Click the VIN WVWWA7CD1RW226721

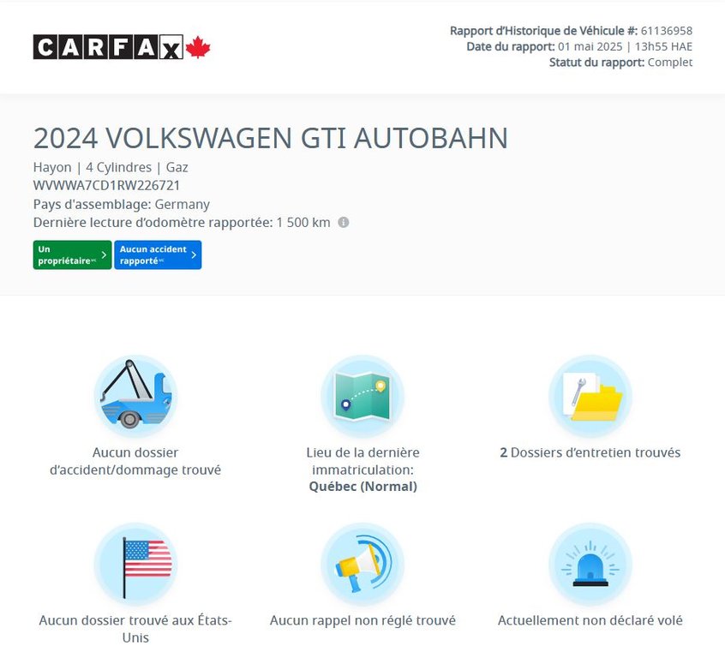(x=106, y=185)
